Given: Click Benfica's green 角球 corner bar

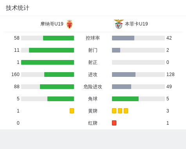Looking at the screenshot, I should click(125, 99).
